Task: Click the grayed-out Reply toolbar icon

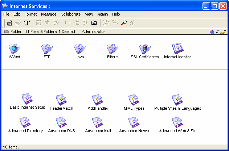Action: 18,23
